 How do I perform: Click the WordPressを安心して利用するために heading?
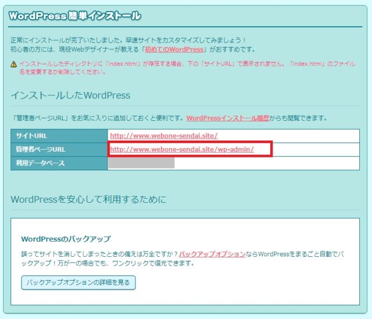point(88,199)
